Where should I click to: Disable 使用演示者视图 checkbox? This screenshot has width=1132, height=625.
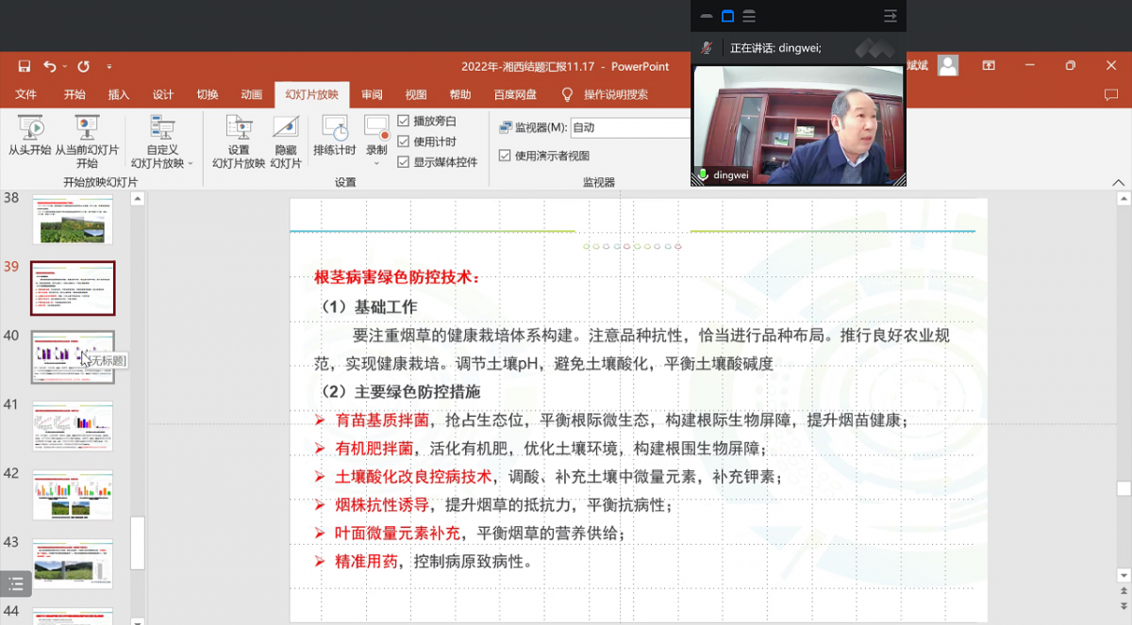(x=505, y=156)
